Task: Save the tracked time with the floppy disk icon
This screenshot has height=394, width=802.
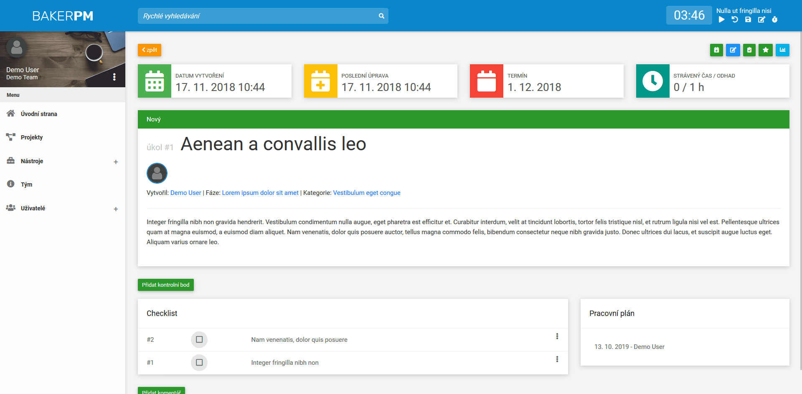Action: pos(748,20)
